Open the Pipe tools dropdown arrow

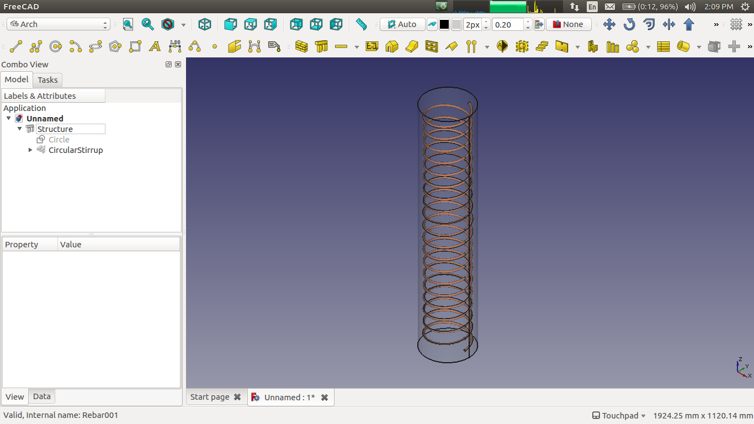699,46
